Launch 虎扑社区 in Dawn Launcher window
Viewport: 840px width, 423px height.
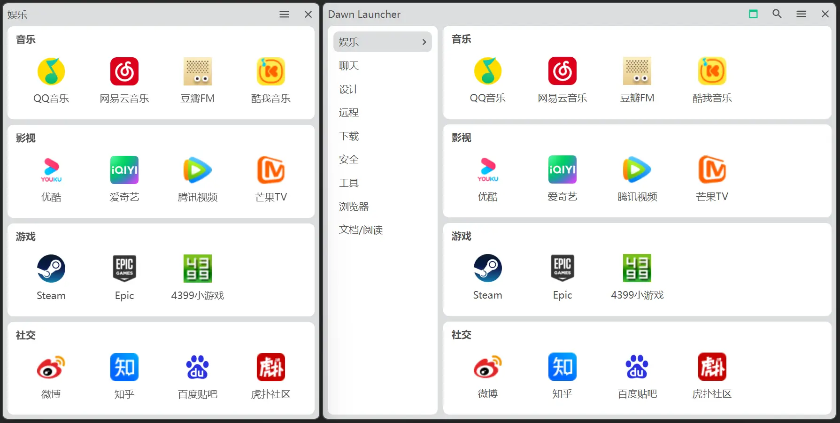(712, 375)
